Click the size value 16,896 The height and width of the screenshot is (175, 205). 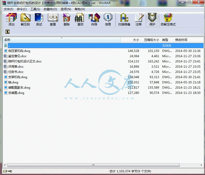pos(134,67)
